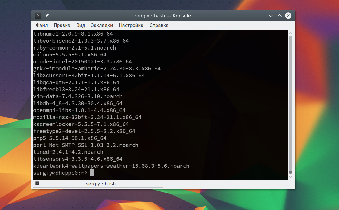Image resolution: width=339 pixels, height=210 pixels.
Task: Click the scrollbar down arrow
Action: pos(291,177)
